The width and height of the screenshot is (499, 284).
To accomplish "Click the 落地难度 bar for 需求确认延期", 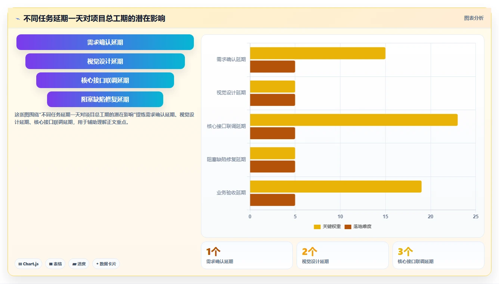I will pyautogui.click(x=272, y=66).
